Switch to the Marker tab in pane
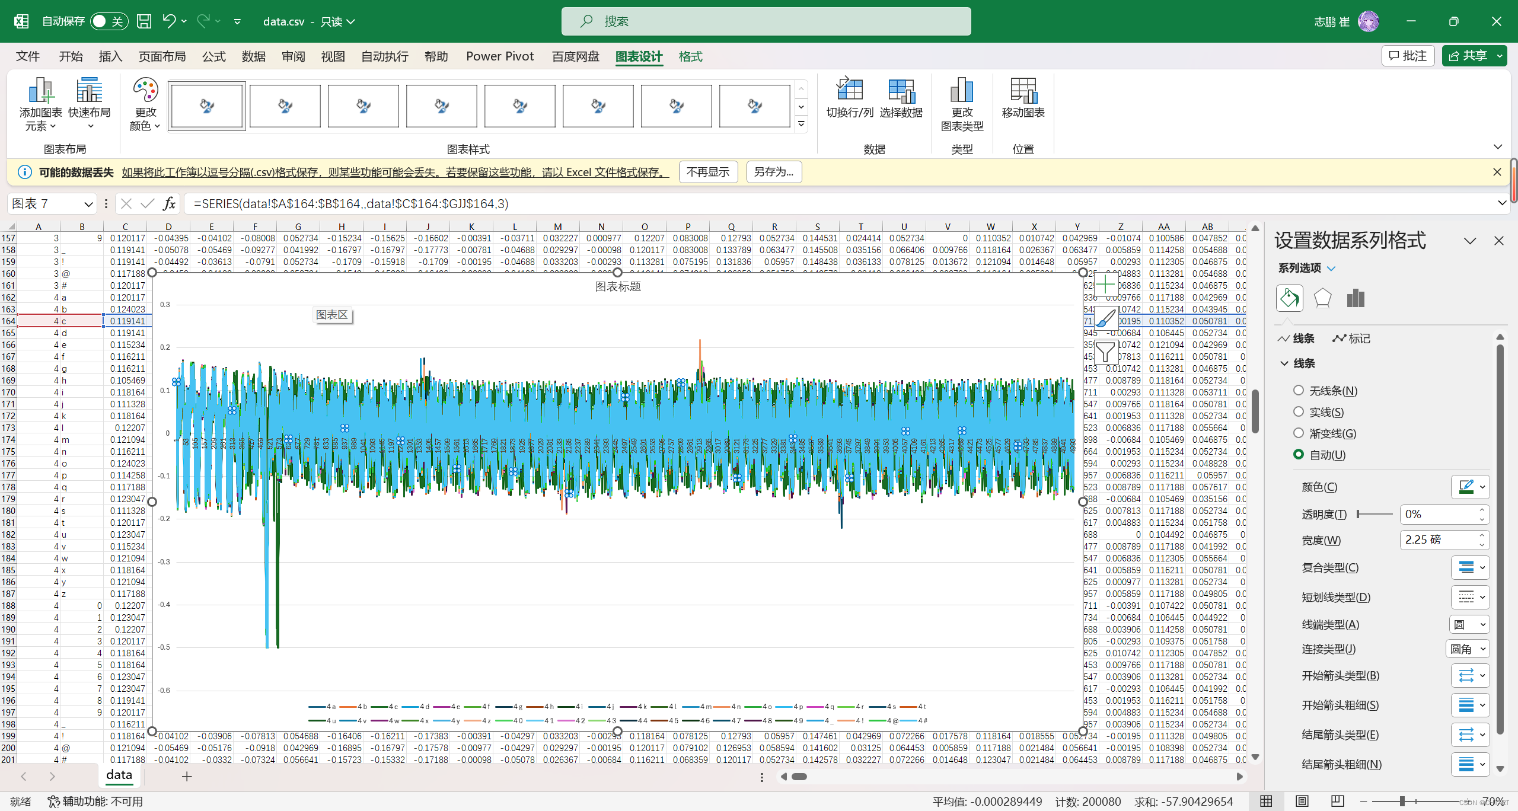 (x=1351, y=338)
